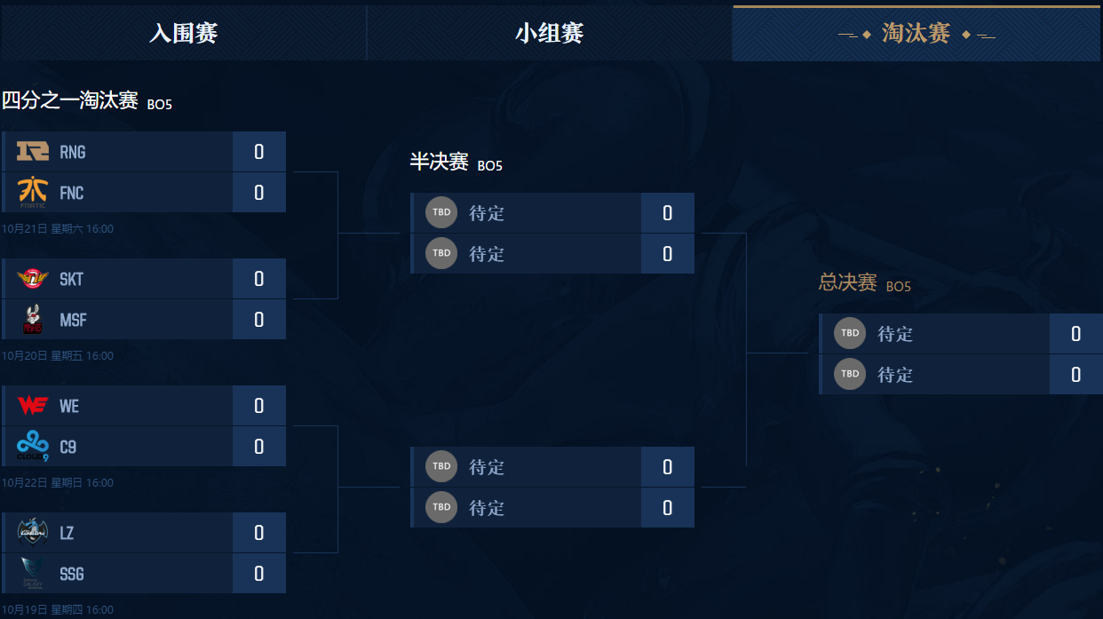Click the 半决赛 heading
The image size is (1103, 619).
[x=439, y=162]
